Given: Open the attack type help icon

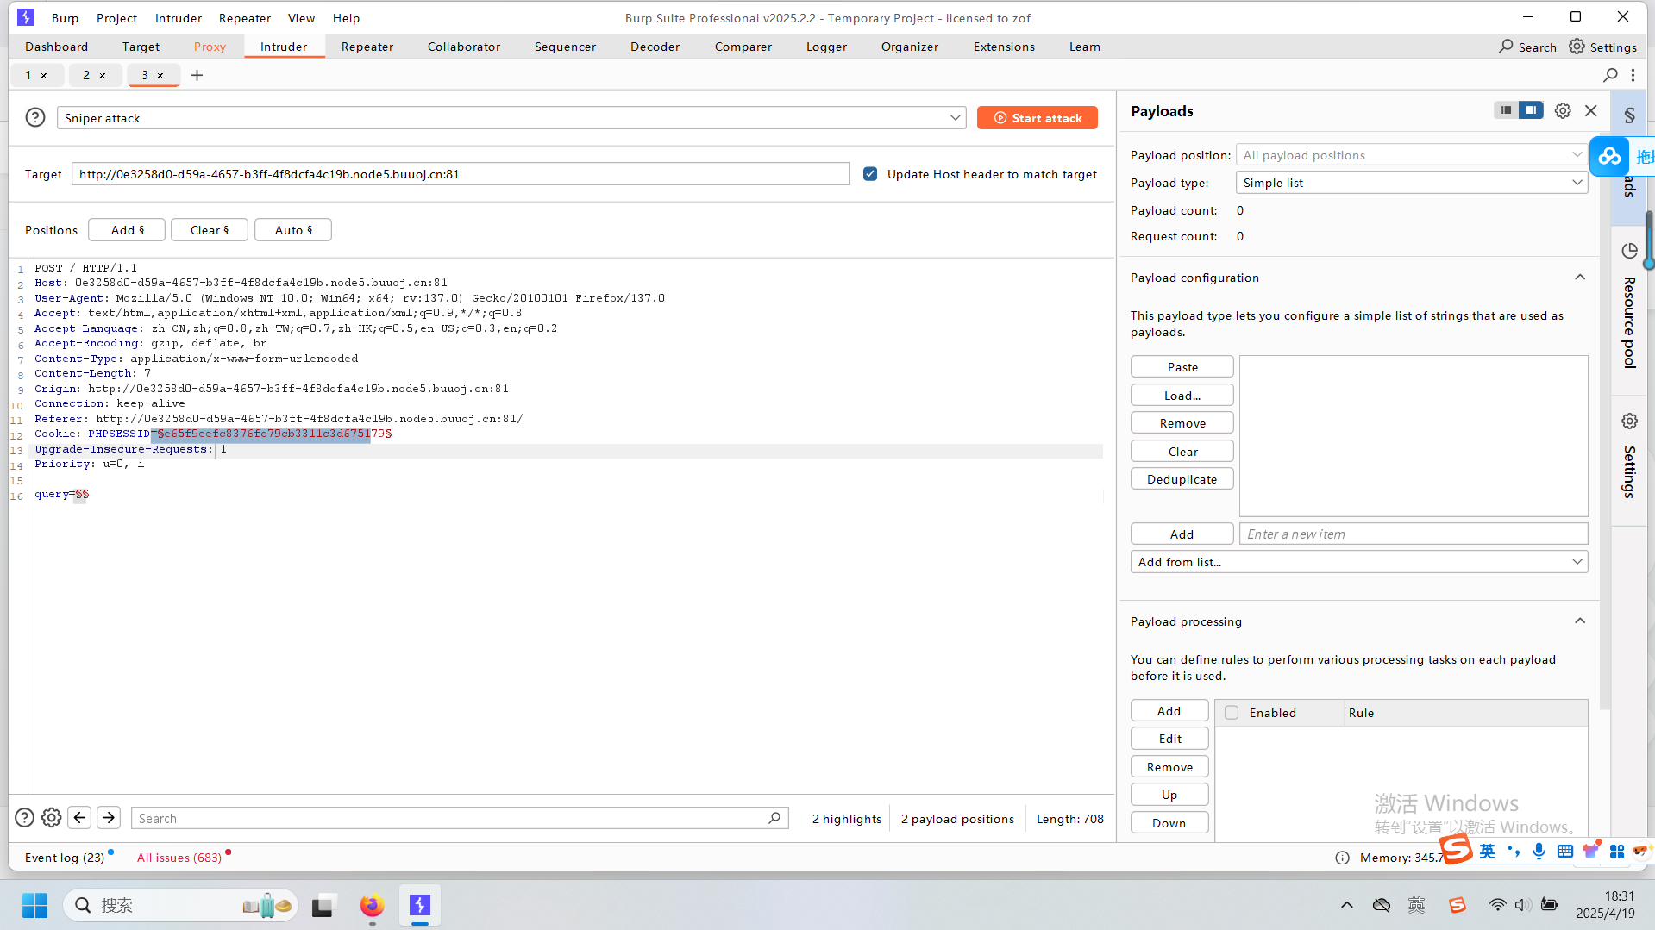Looking at the screenshot, I should tap(35, 117).
